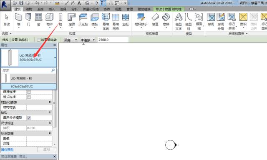
Task: Toggle the 焊接连接 checkbox
Action: pos(29,92)
